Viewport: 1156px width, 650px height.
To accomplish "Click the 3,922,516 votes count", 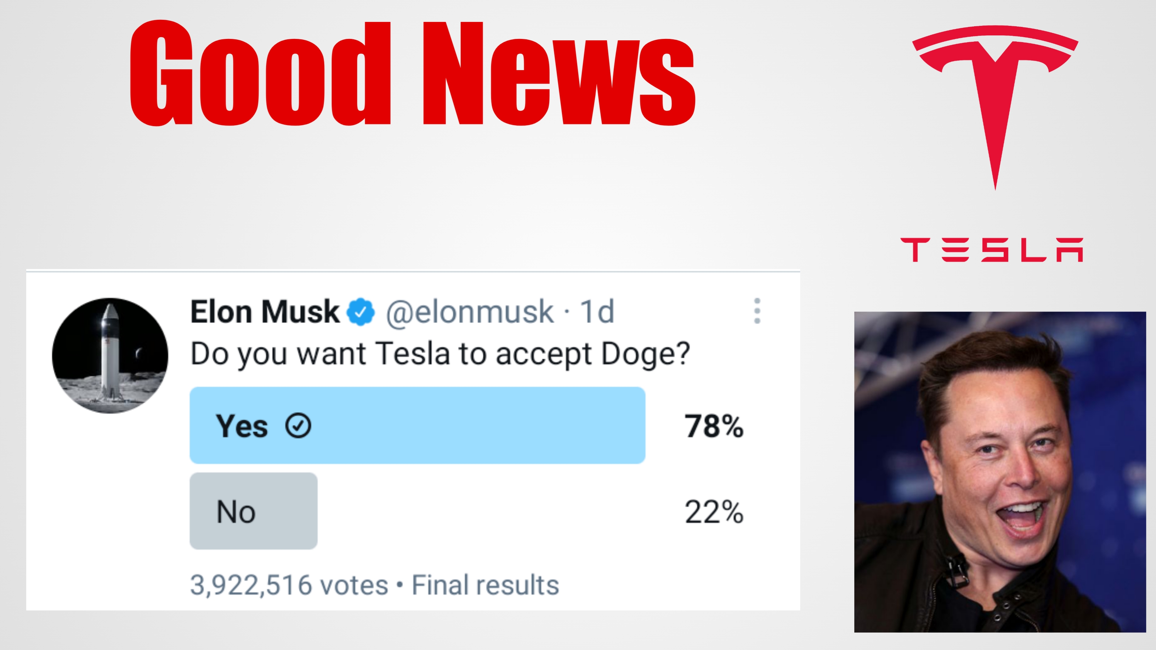I will pyautogui.click(x=289, y=585).
